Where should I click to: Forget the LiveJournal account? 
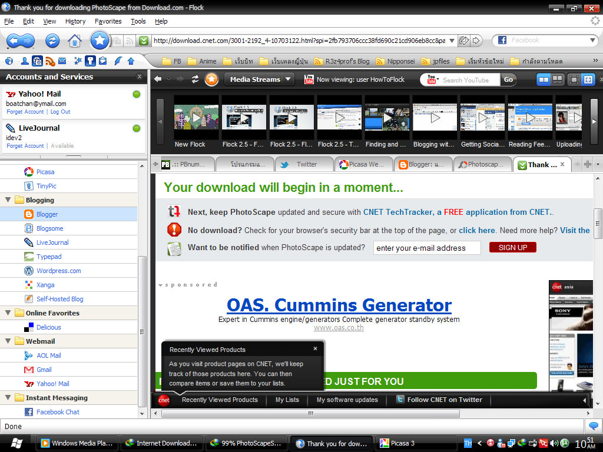pyautogui.click(x=25, y=146)
